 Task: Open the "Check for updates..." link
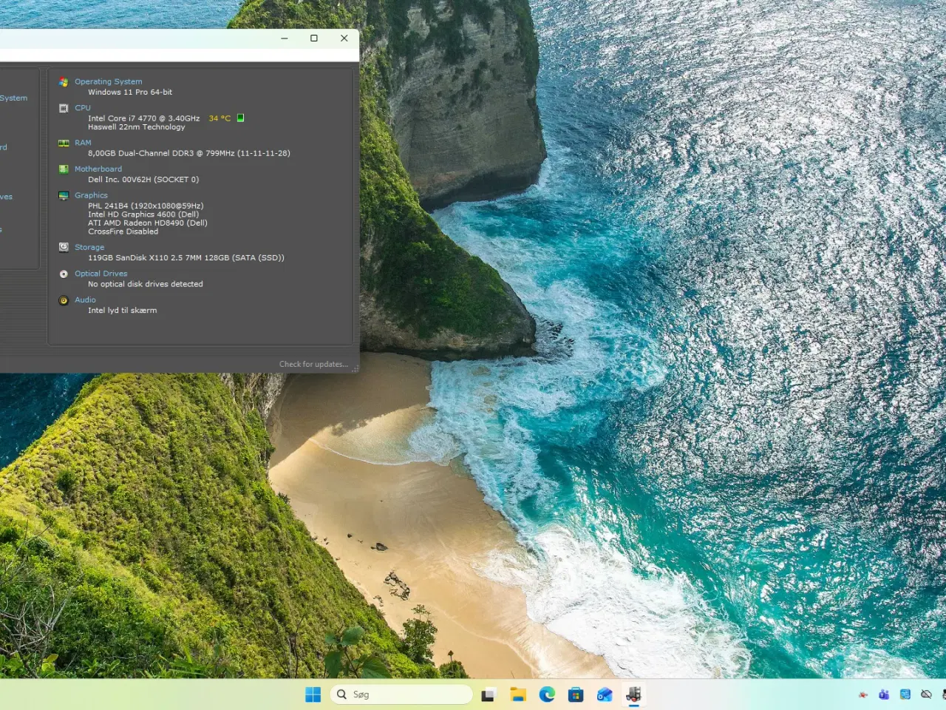[314, 364]
